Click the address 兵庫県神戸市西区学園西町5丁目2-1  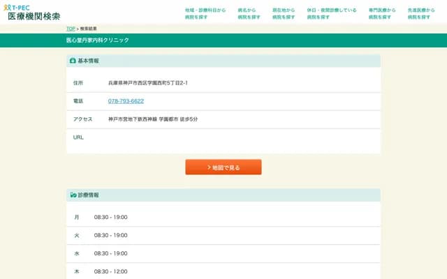148,83
